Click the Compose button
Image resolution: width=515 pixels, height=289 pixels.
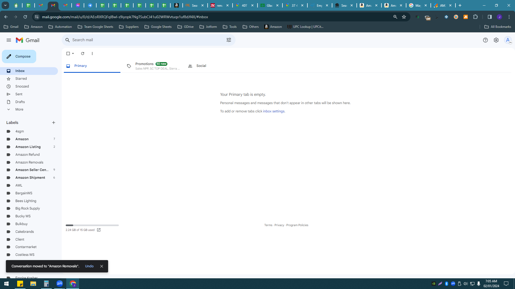click(19, 56)
